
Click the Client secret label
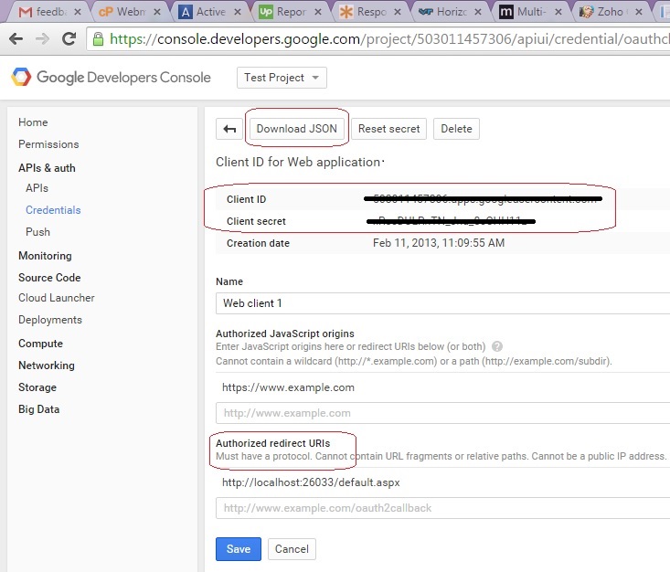point(256,221)
